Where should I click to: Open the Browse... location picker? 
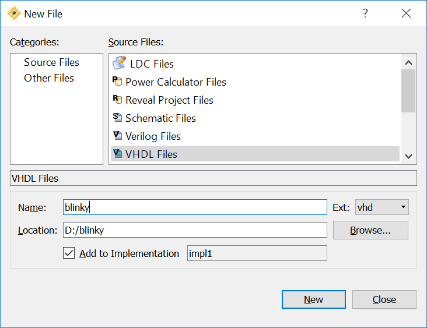coord(370,230)
